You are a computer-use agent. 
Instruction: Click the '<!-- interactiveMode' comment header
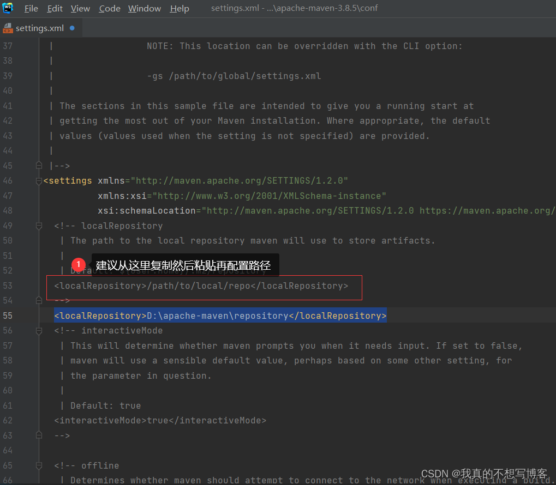[108, 331]
